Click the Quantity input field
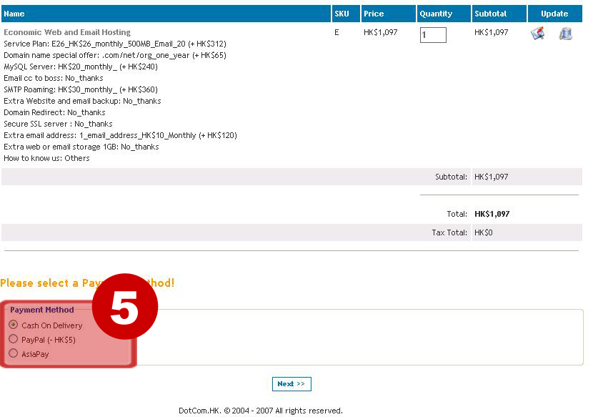 pyautogui.click(x=433, y=35)
